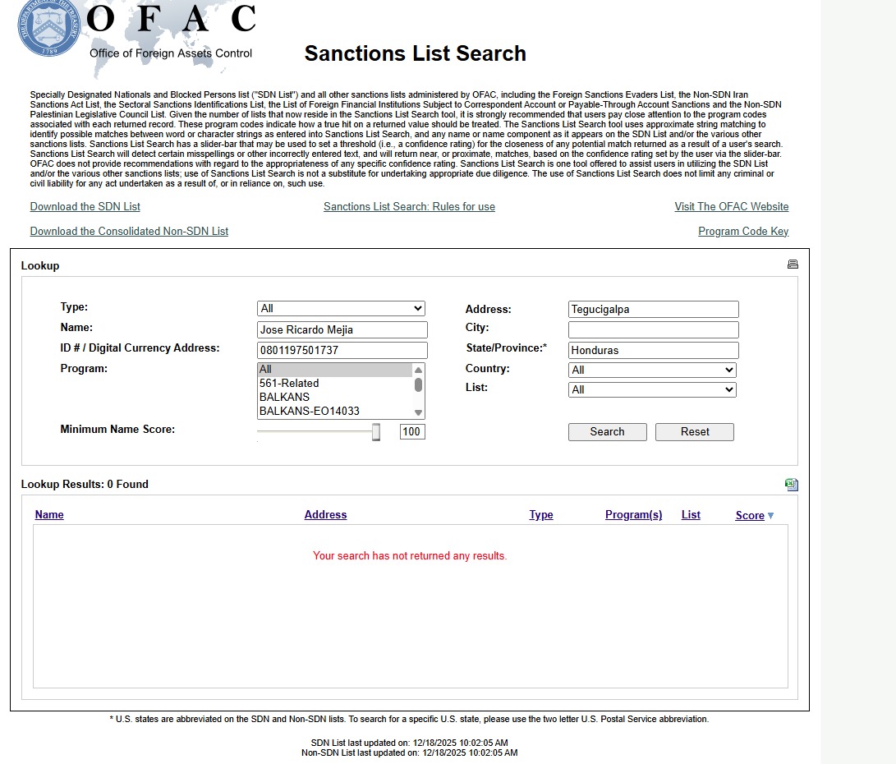Open the Country dropdown
Viewport: 896px width, 764px height.
click(652, 370)
